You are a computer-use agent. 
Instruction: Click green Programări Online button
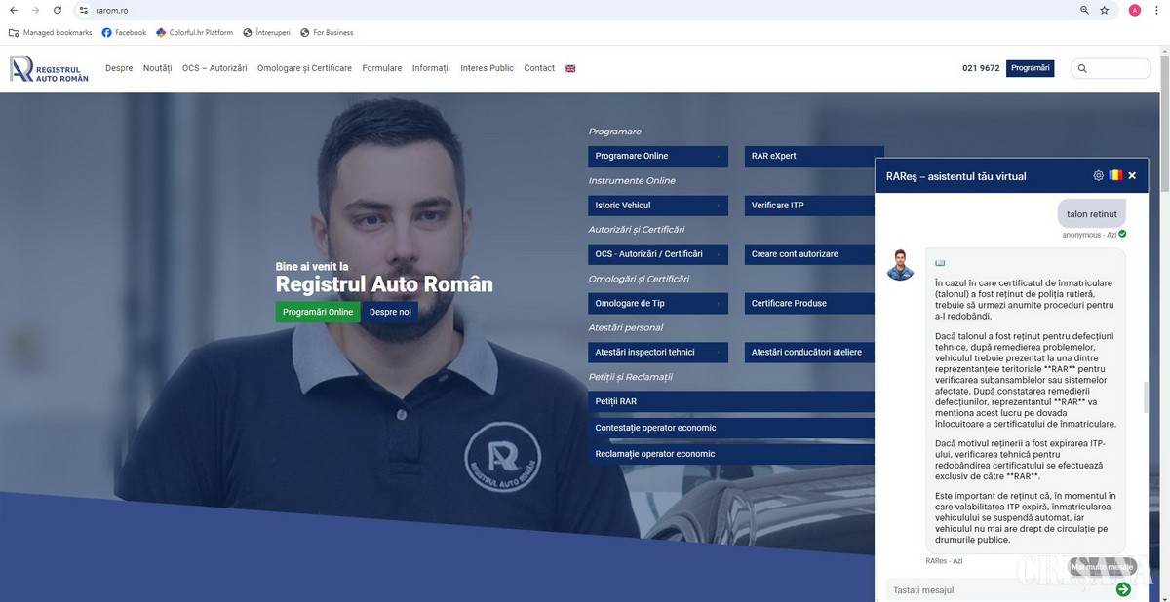coord(318,312)
